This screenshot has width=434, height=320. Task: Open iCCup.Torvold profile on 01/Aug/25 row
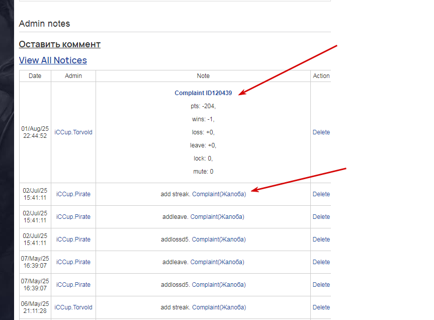click(x=73, y=132)
